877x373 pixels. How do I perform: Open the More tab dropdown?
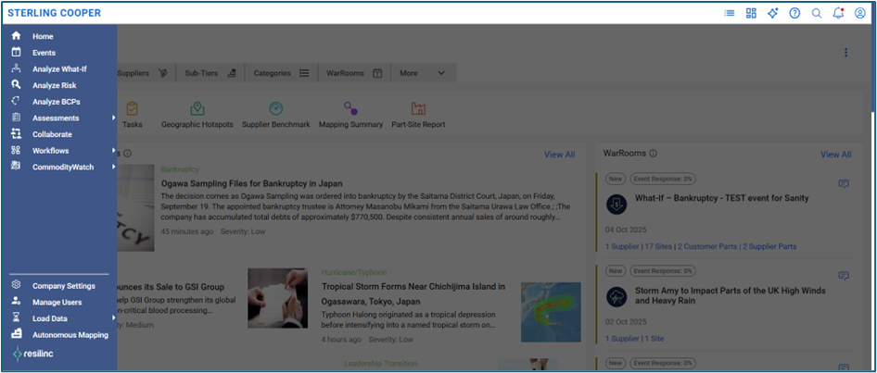424,73
